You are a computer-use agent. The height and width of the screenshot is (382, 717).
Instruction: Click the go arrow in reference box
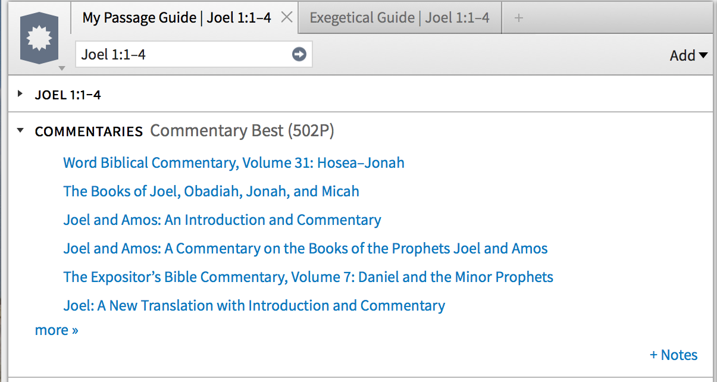click(x=299, y=54)
